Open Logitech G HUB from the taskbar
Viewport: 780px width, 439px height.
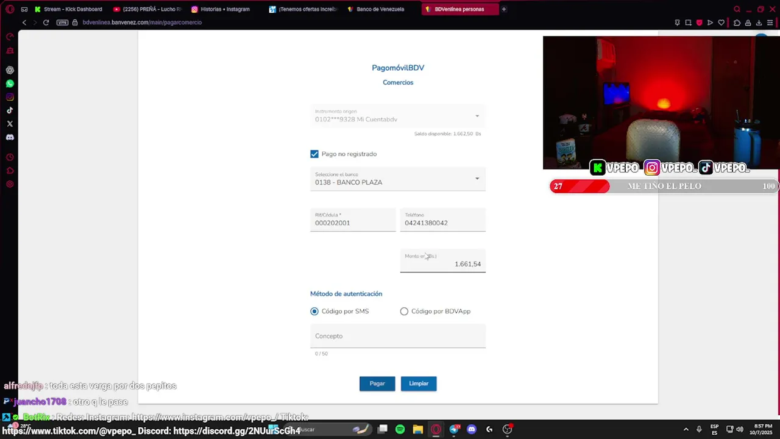(x=489, y=429)
